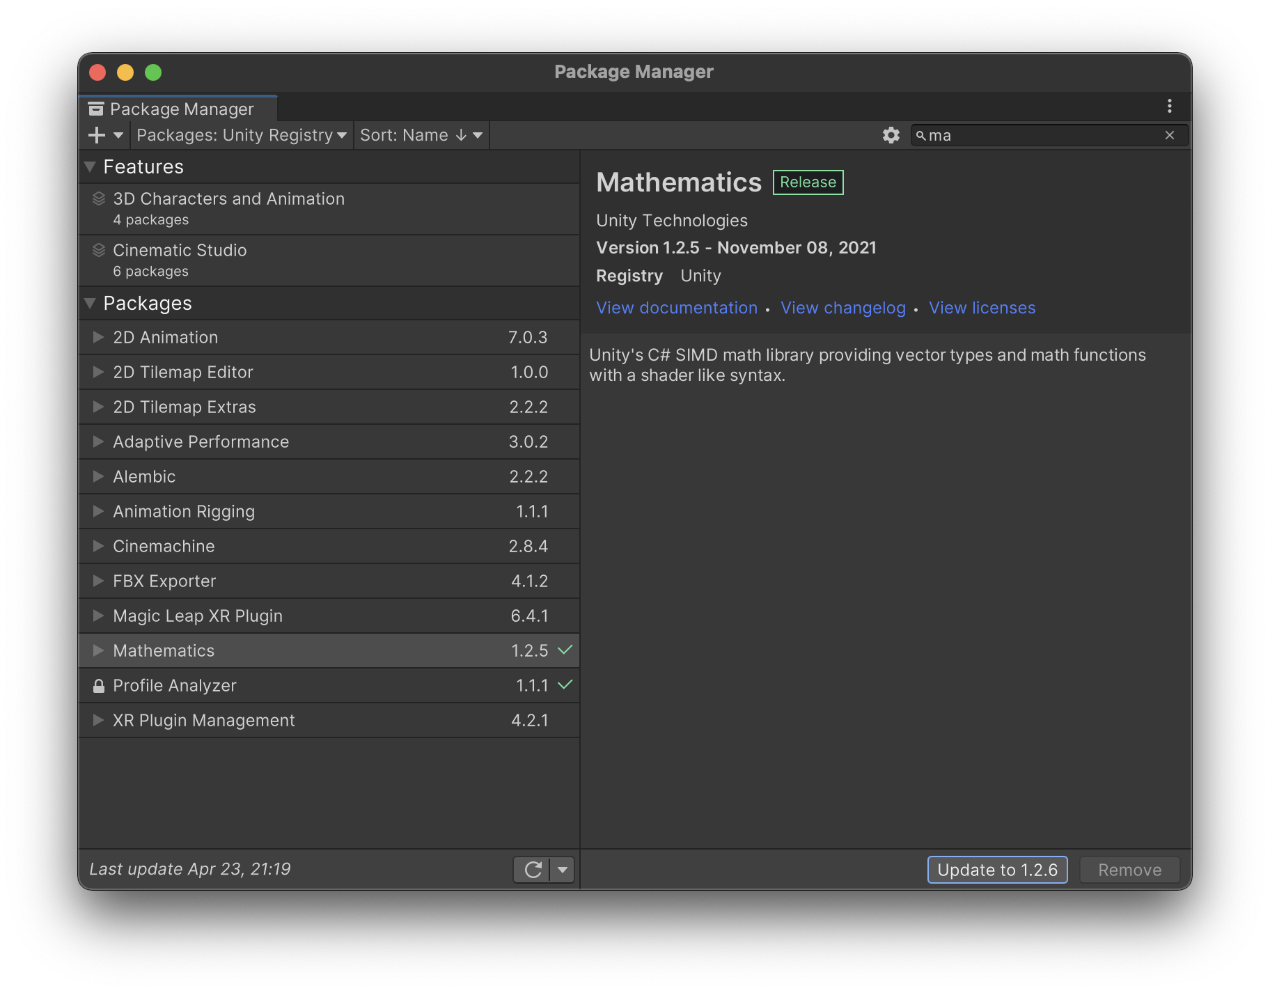Select the Animation Rigging package

[329, 511]
